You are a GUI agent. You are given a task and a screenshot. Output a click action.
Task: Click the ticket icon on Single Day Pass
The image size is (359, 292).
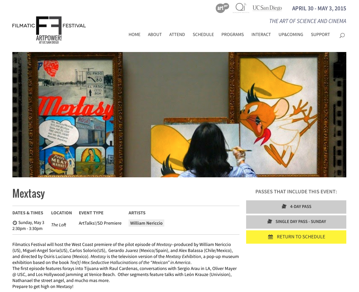tap(270, 221)
